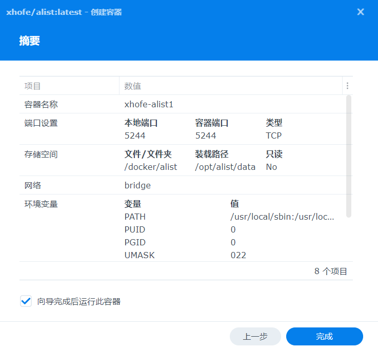The image size is (378, 349).
Task: Click the 装载路径 column heading
Action: 212,154
